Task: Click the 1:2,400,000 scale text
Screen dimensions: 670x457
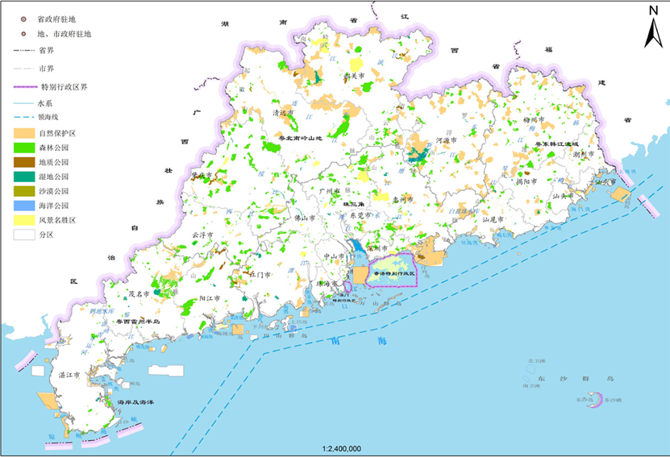Action: click(341, 448)
